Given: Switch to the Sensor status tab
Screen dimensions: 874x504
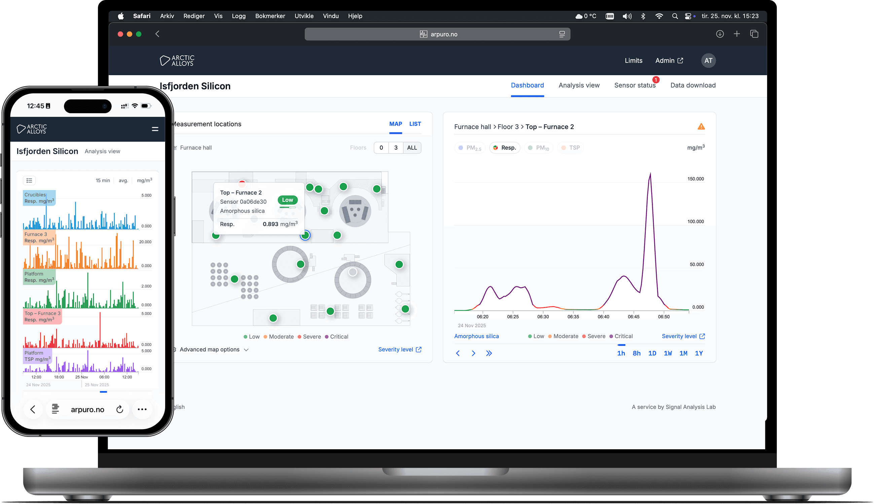Looking at the screenshot, I should coord(635,86).
